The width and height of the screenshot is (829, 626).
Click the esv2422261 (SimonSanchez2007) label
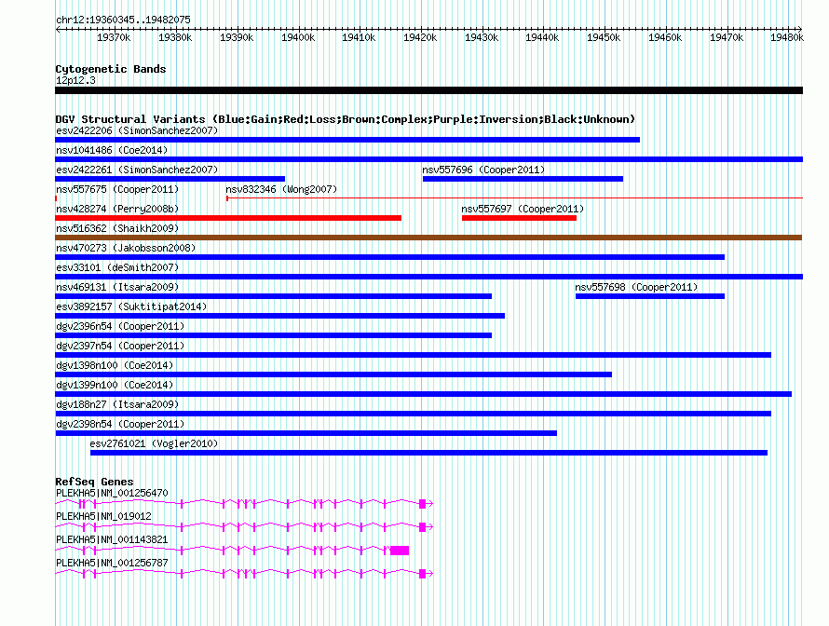tap(137, 170)
